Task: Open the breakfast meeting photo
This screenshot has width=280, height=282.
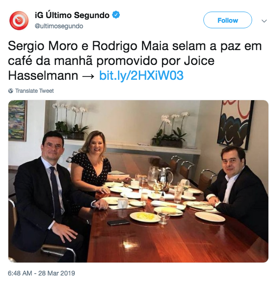Action: tap(138, 181)
